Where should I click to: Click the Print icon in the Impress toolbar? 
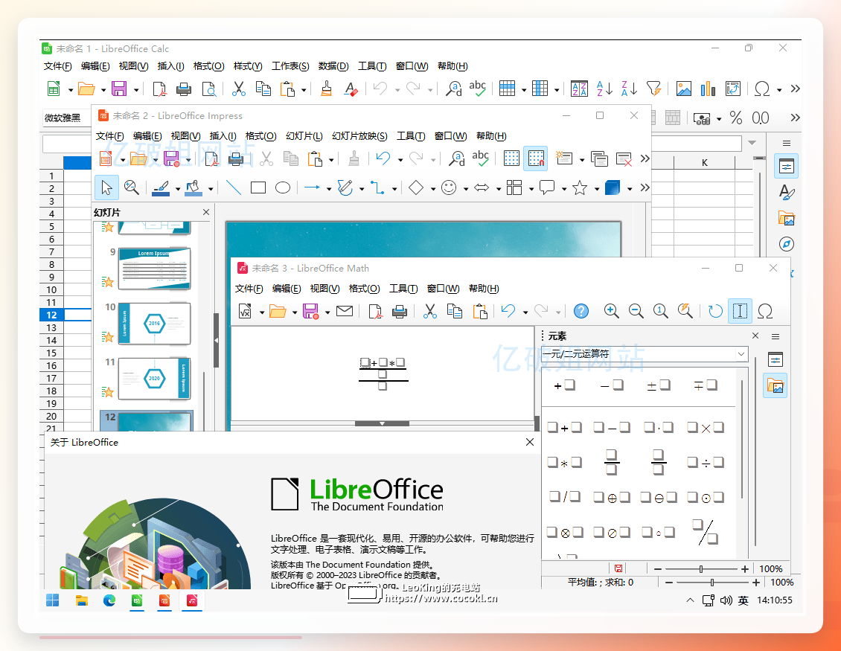coord(236,158)
